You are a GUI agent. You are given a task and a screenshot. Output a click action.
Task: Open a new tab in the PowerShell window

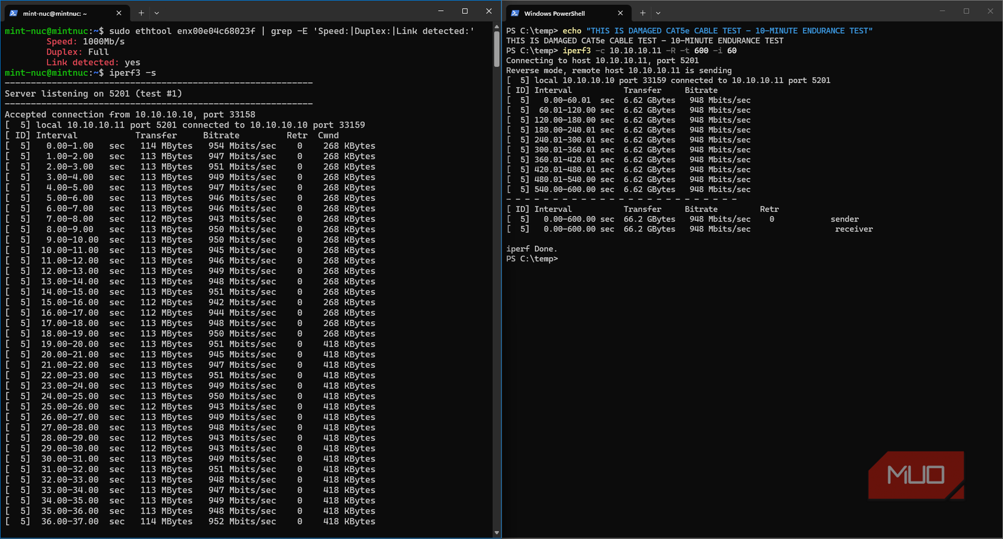[x=643, y=13]
